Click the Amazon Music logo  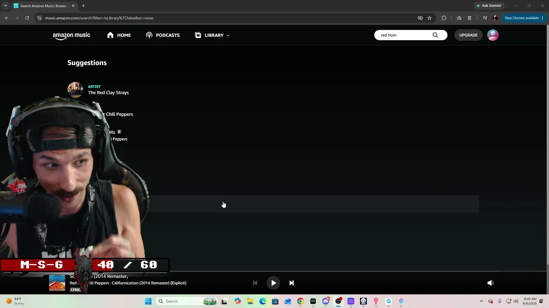tap(71, 36)
